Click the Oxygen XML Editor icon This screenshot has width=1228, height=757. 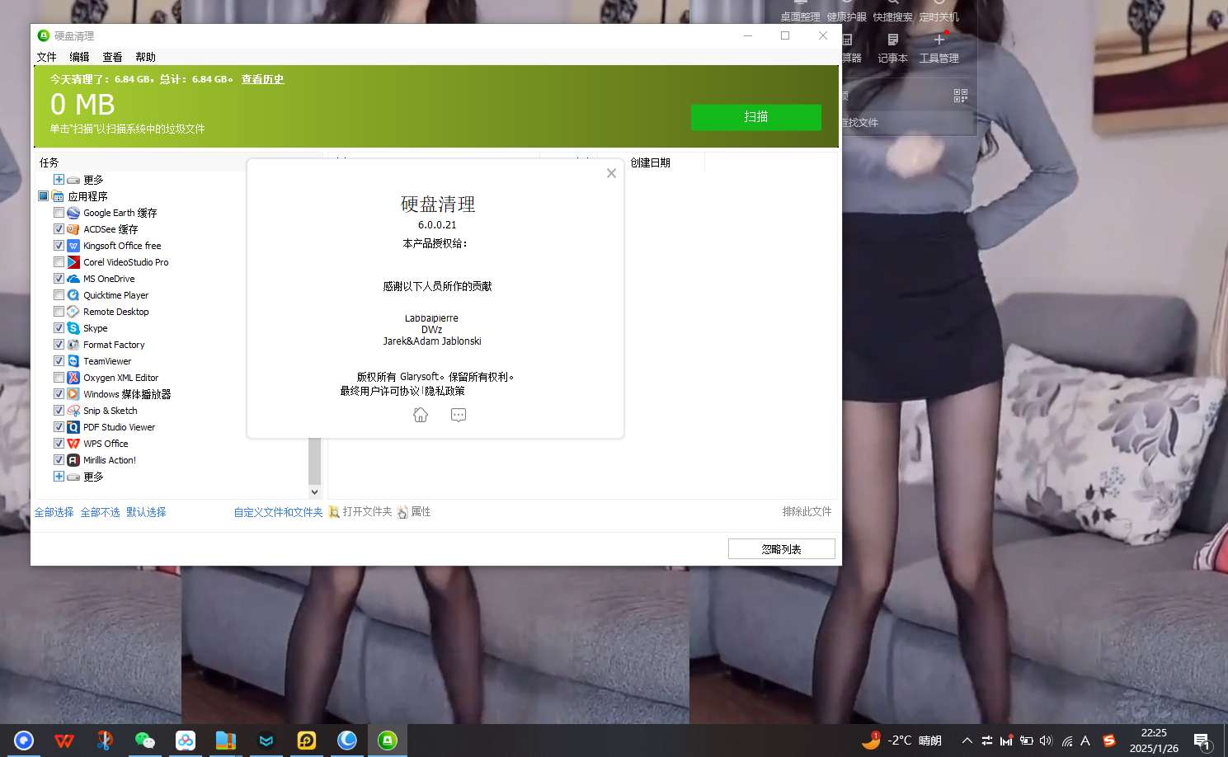[x=73, y=378]
